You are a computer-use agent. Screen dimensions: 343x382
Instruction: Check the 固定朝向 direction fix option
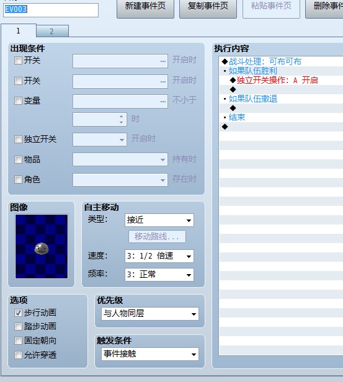18,340
